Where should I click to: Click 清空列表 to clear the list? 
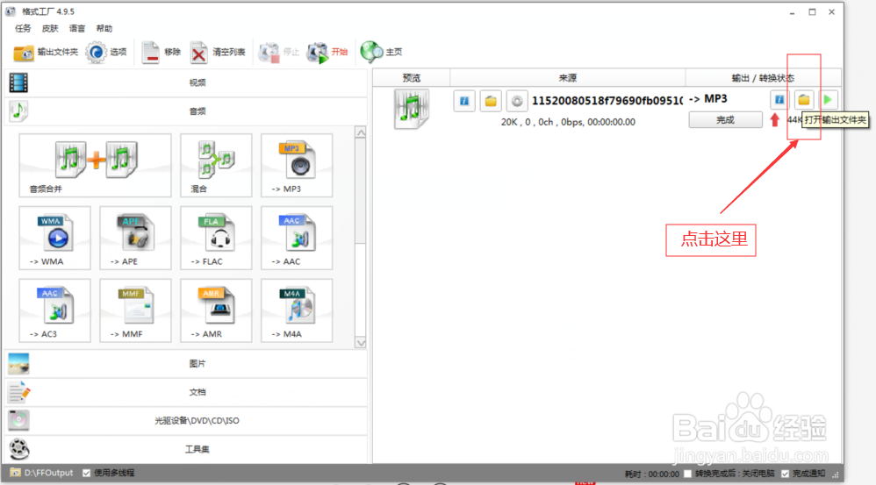[x=218, y=52]
